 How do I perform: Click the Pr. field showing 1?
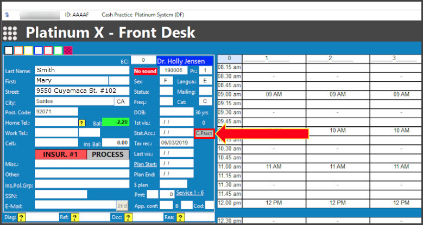coord(205,70)
